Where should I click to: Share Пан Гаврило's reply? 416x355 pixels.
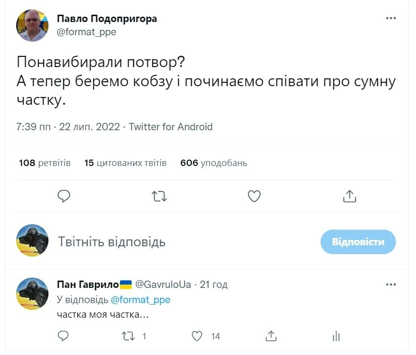271,336
